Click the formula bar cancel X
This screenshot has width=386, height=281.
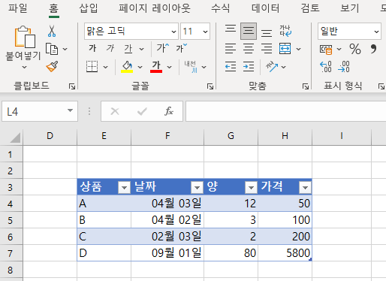(115, 111)
